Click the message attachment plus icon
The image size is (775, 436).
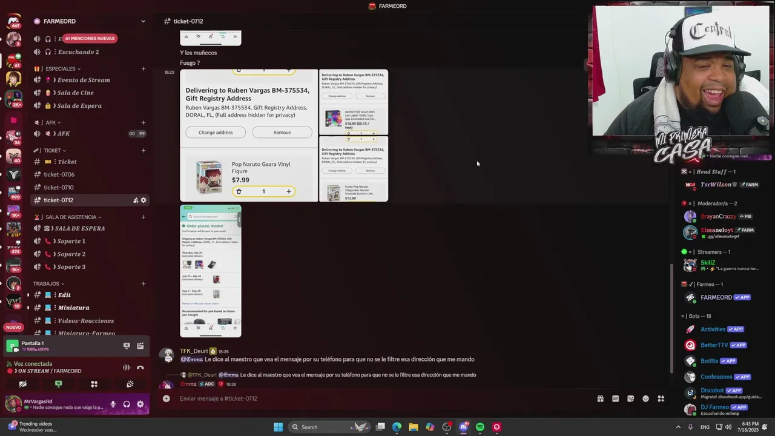tap(167, 398)
